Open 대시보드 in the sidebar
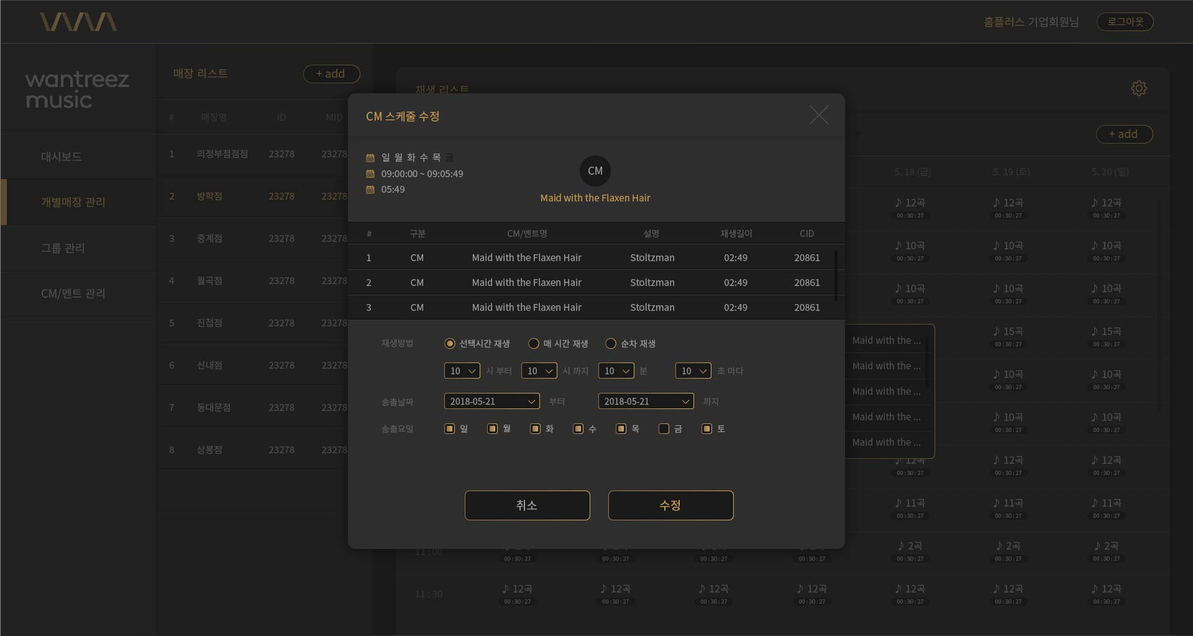 point(62,157)
